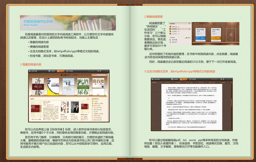Click the bullet 在线书籍，添加至书库，可离线阅读

click(51, 56)
